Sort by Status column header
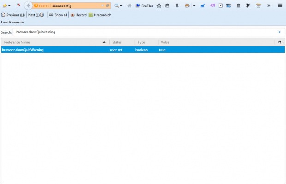Screen dimensions: 286x184 [122, 42]
